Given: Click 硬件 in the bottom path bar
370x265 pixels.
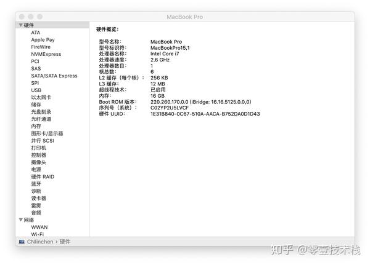Looking at the screenshot, I should (x=65, y=242).
